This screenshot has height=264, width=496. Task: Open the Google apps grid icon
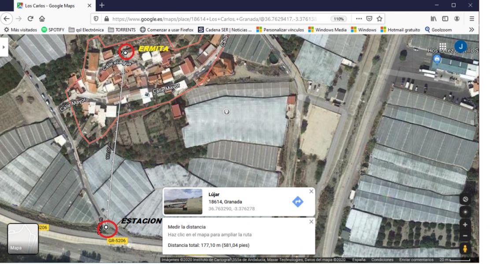pyautogui.click(x=443, y=46)
